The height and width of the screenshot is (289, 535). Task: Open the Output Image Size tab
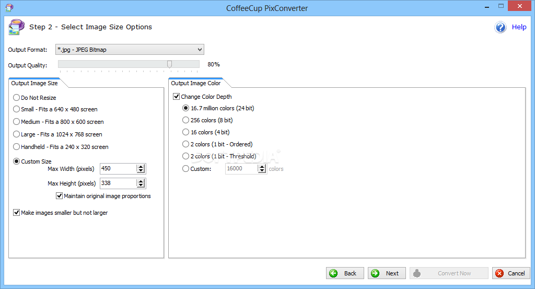coord(34,83)
